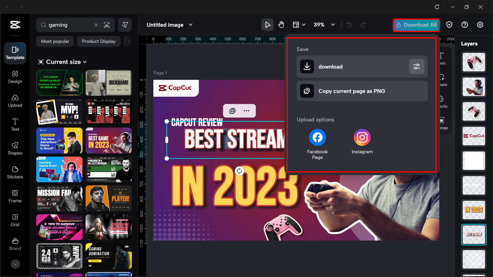Open the Stickers panel
This screenshot has height=277, width=493.
(x=15, y=173)
